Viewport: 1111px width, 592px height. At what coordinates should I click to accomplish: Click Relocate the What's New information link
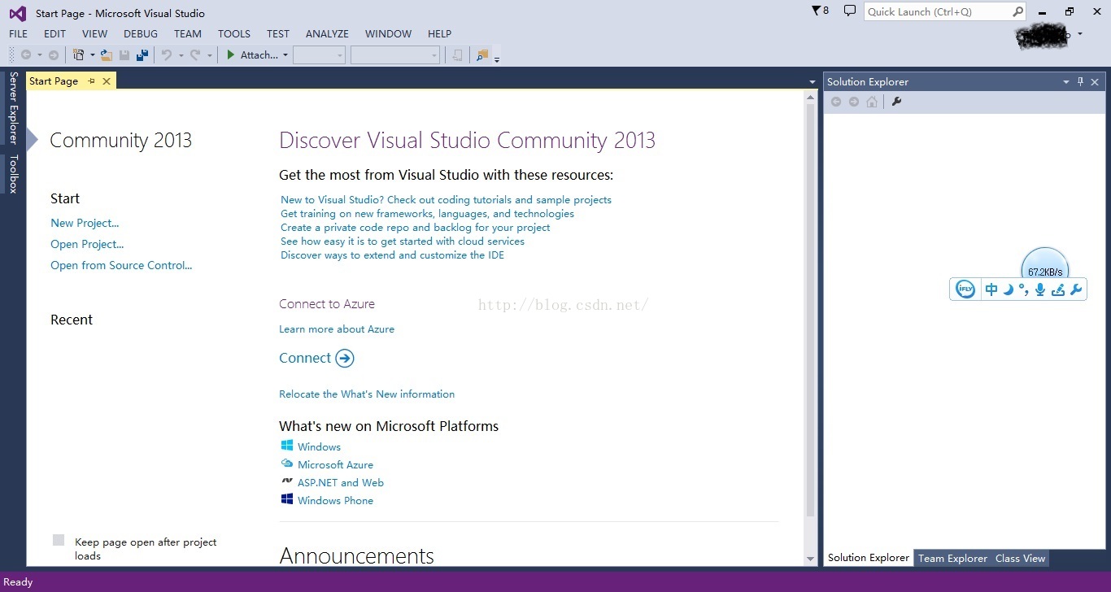(x=367, y=394)
